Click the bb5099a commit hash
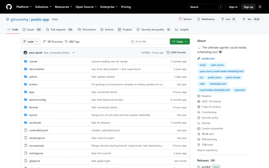Image resolution: width=269 pixels, height=168 pixels. point(146,52)
